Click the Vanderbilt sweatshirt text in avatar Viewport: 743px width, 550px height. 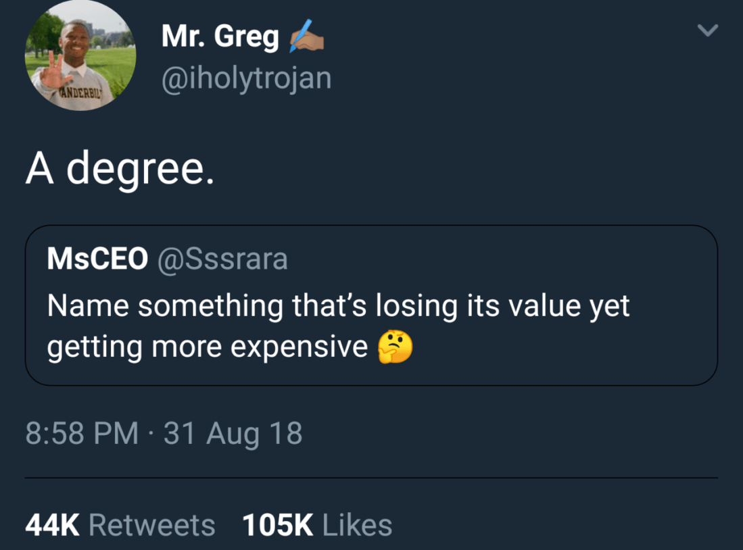(x=82, y=91)
